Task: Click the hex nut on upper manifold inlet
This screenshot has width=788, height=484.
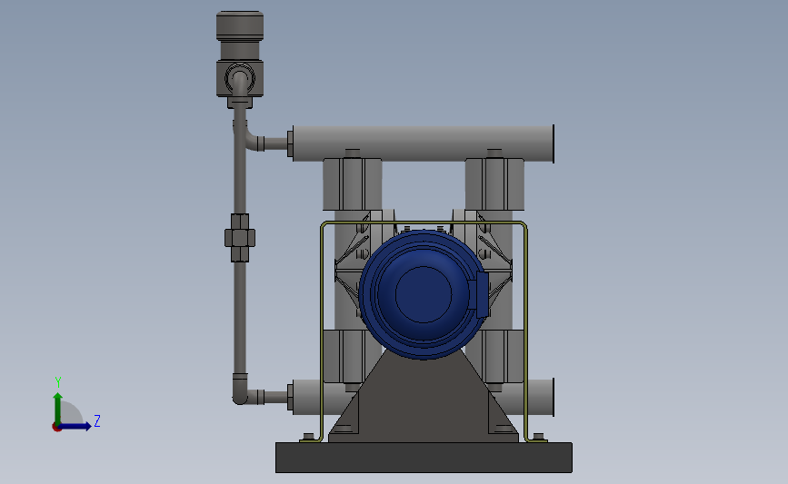Action: click(290, 143)
